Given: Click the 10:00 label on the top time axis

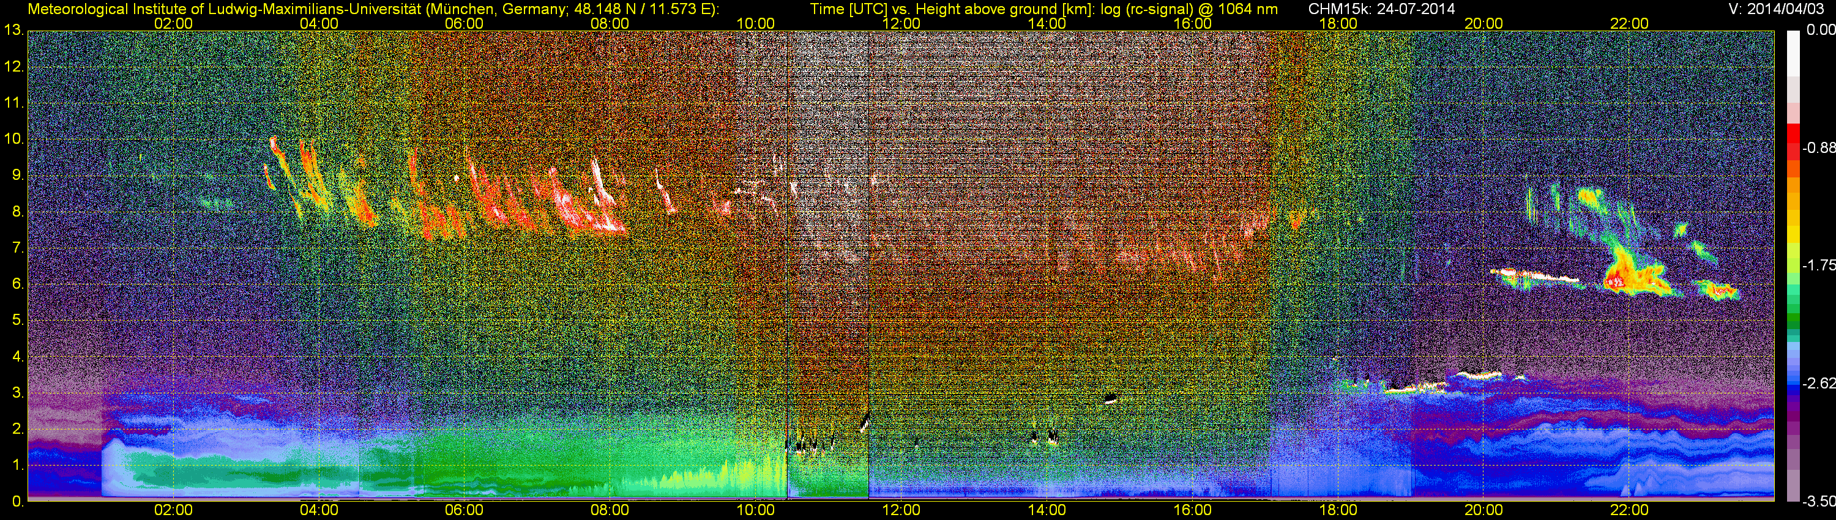Looking at the screenshot, I should point(755,23).
